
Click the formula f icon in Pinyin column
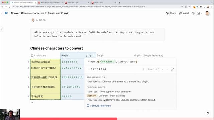coord(87,56)
